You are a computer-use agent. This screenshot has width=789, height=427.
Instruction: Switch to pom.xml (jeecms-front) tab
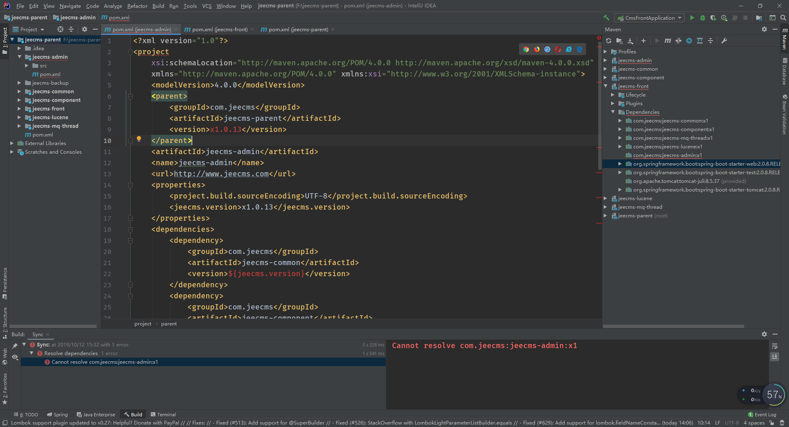point(219,30)
